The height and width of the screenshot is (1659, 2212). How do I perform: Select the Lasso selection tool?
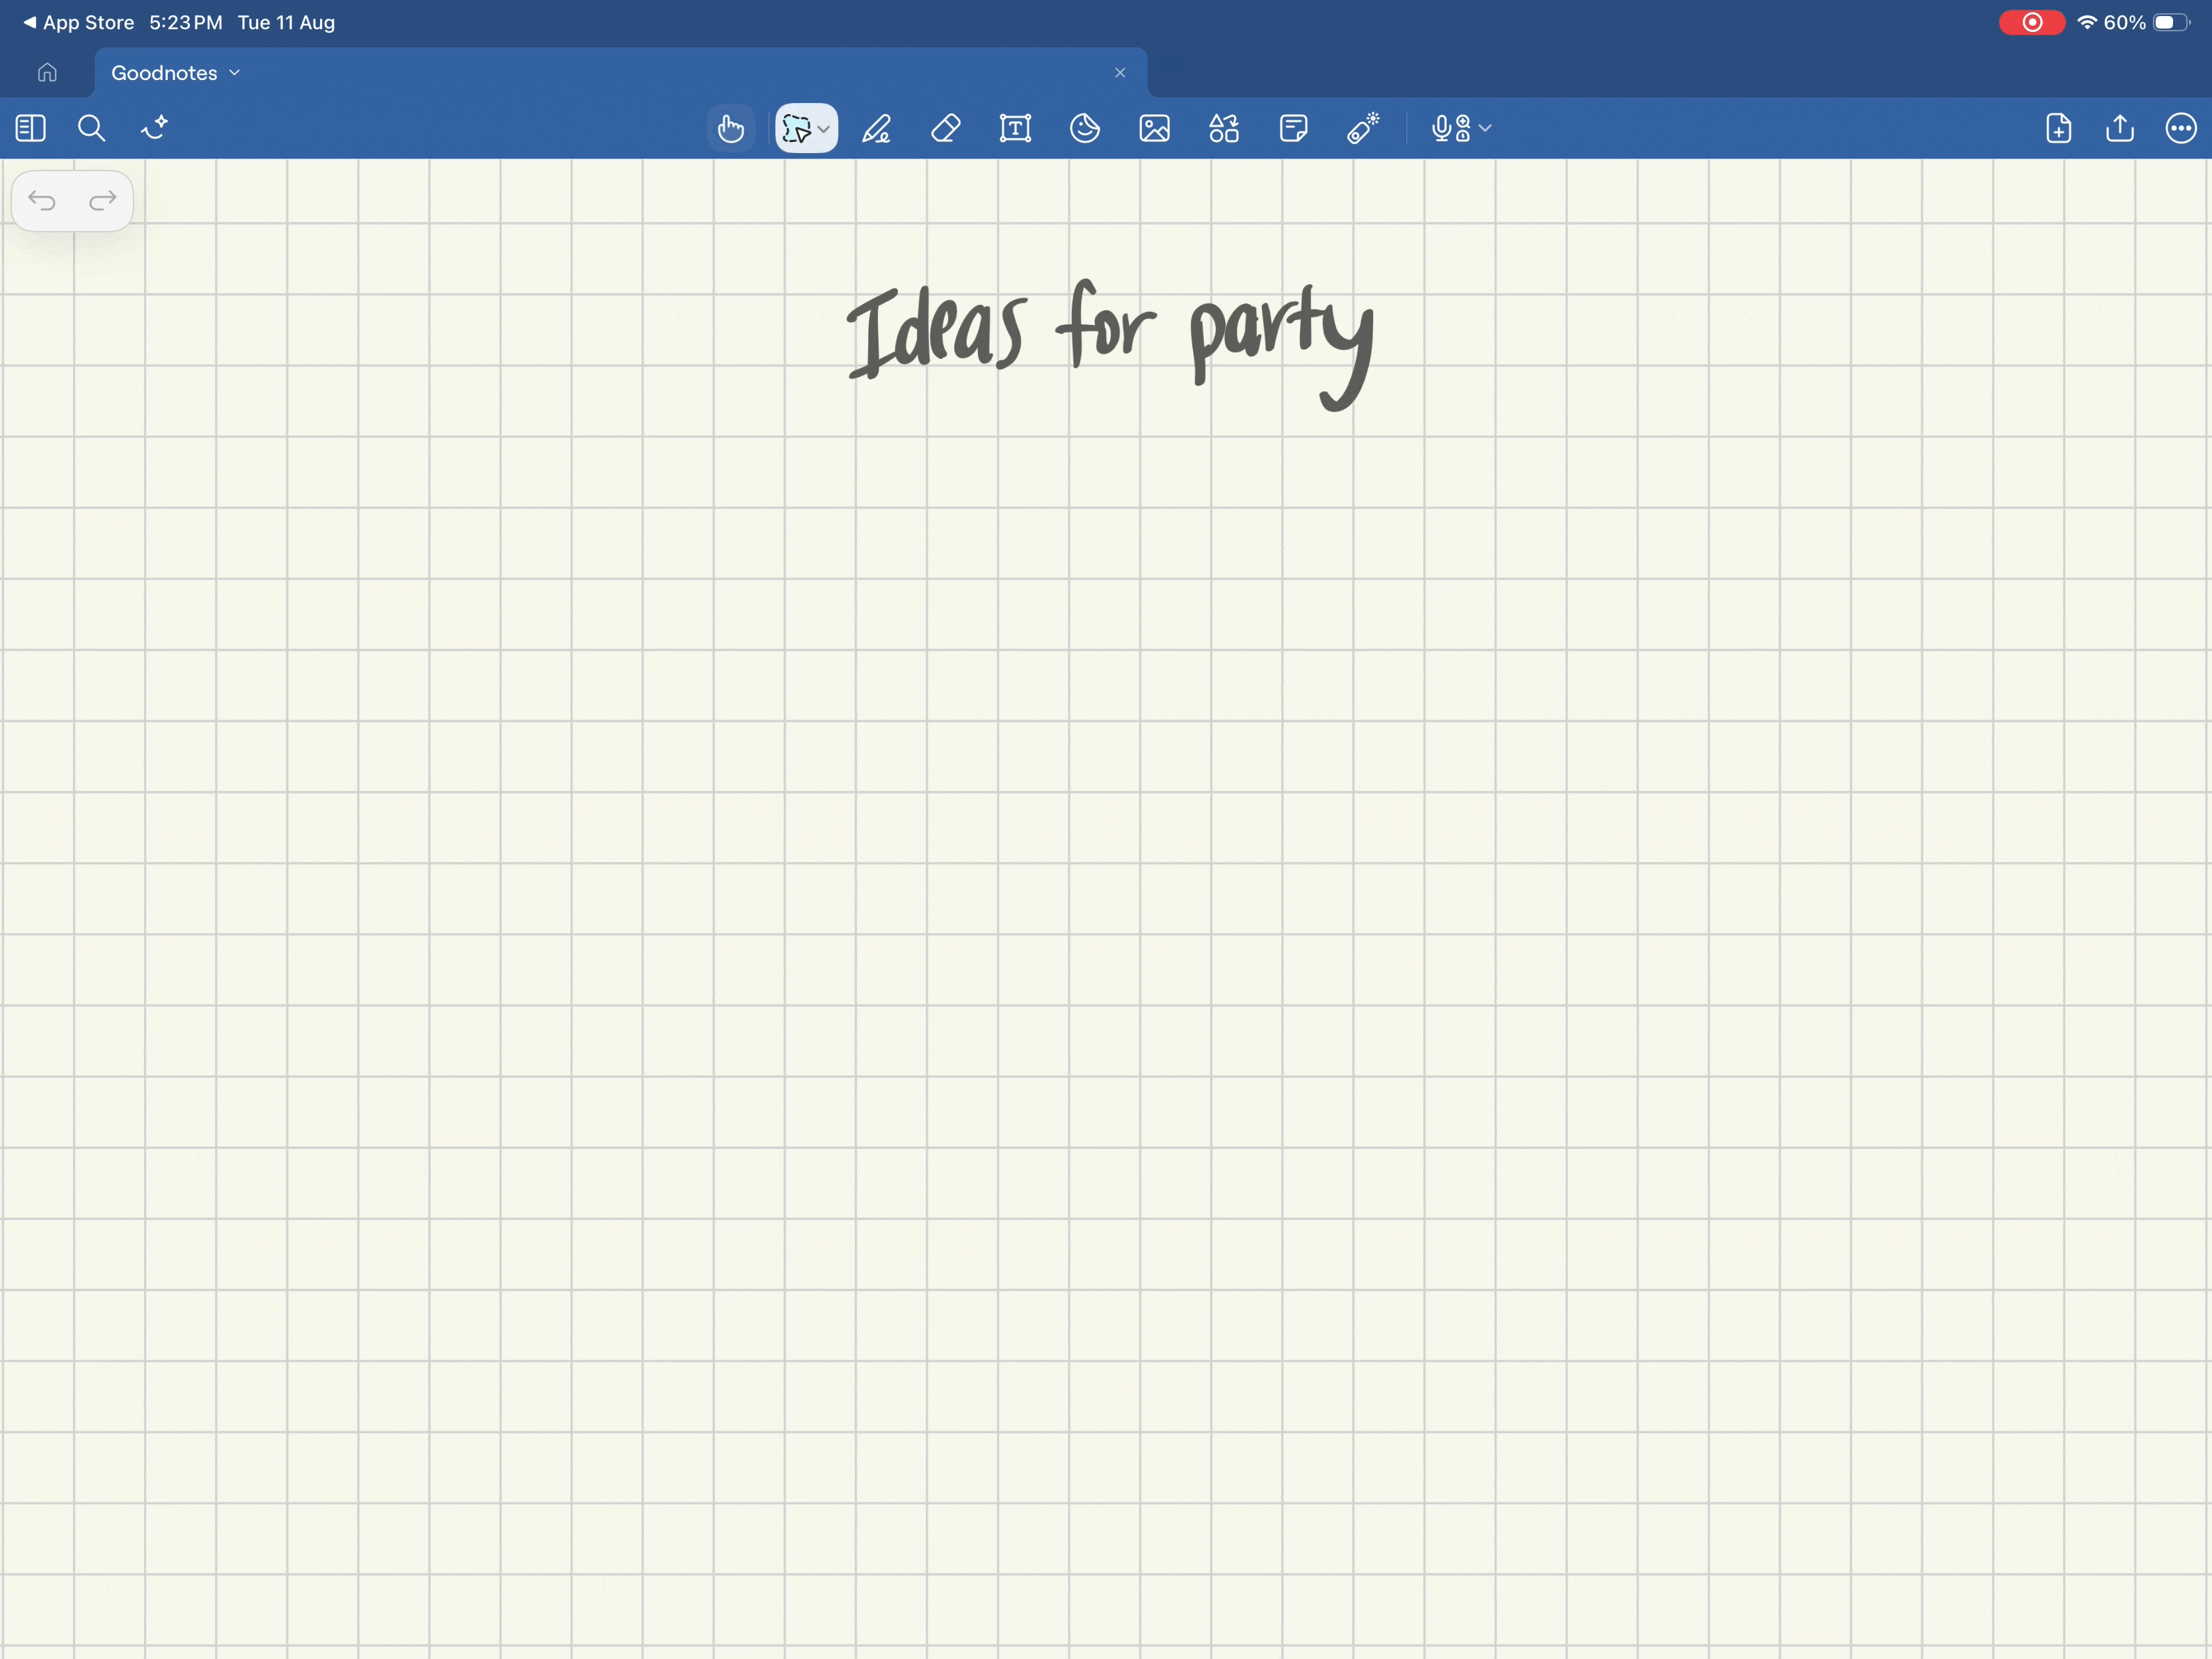(x=797, y=128)
